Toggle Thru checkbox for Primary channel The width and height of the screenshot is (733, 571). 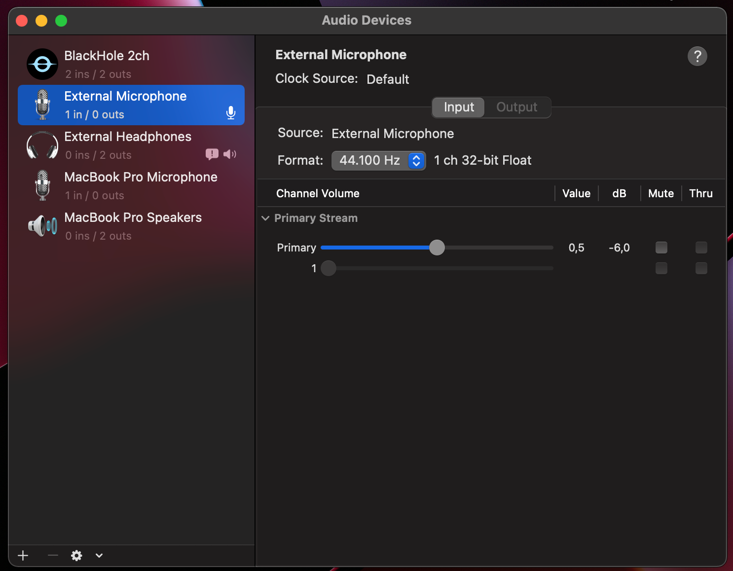[x=701, y=248]
